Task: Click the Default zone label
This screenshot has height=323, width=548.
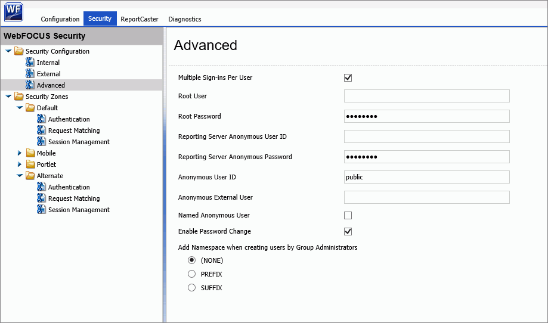Action: [47, 107]
